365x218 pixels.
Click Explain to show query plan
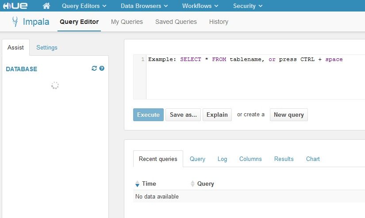pyautogui.click(x=217, y=115)
